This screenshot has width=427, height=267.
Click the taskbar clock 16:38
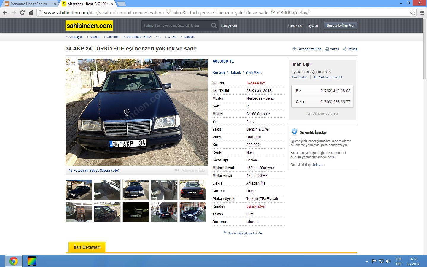[x=413, y=259]
